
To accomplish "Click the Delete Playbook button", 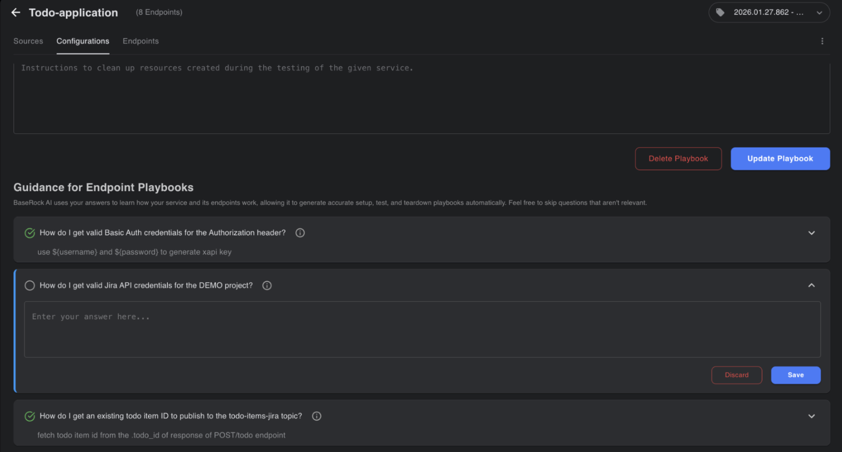I will click(678, 159).
